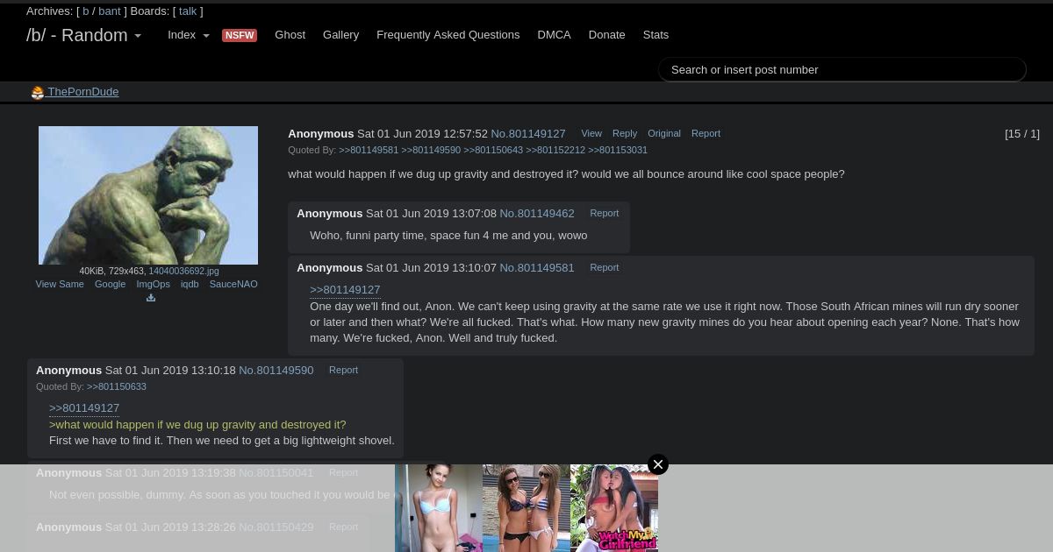The width and height of the screenshot is (1053, 552).
Task: Report the original post 801149127
Action: point(706,133)
